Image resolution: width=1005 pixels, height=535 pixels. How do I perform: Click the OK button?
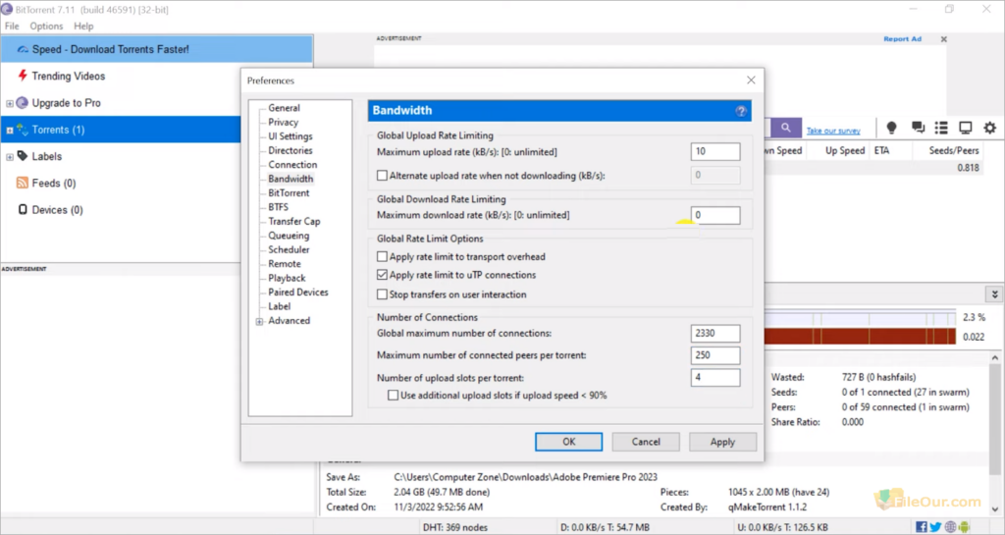point(568,442)
